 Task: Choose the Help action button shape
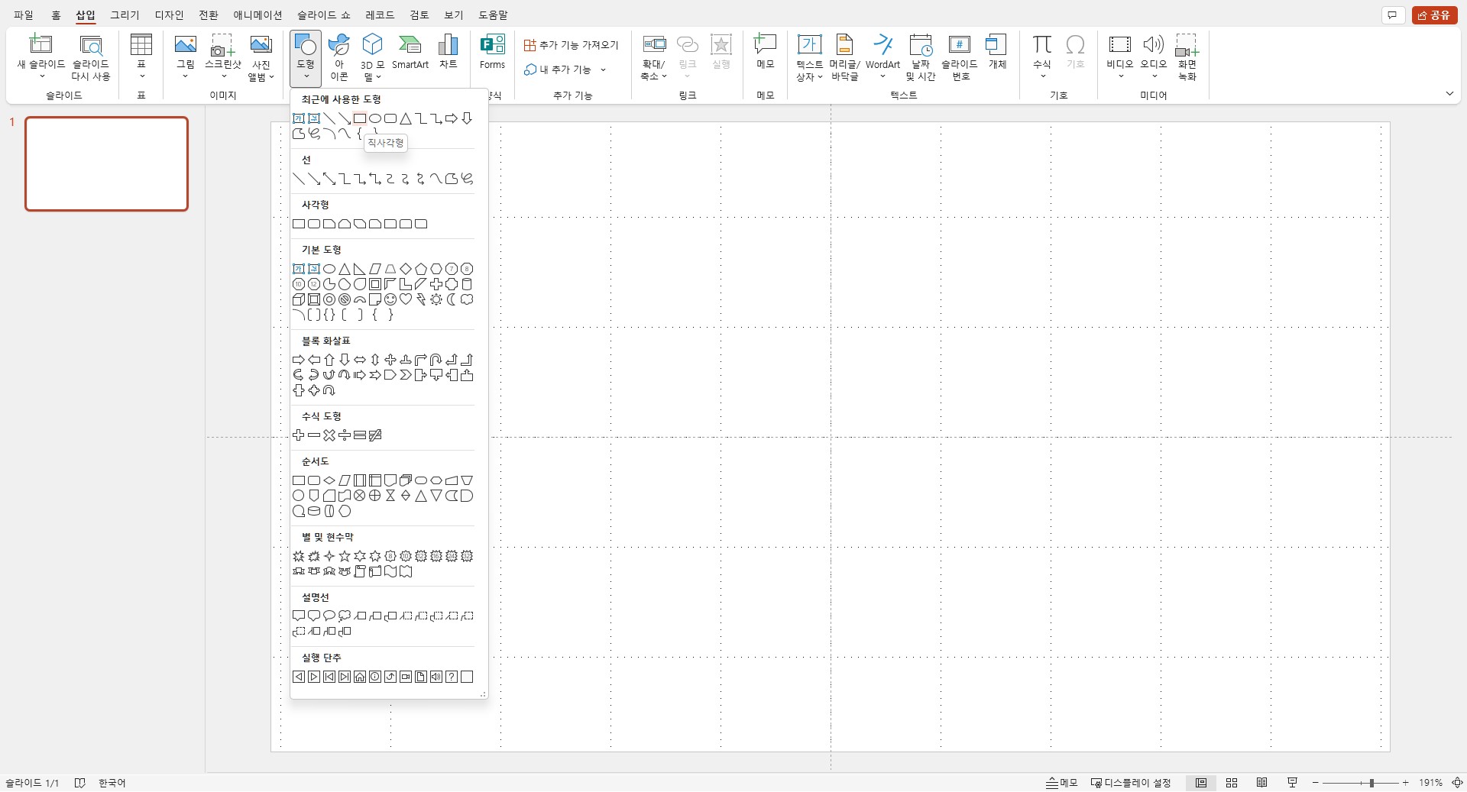click(x=452, y=677)
